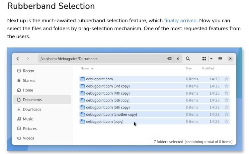Select Starred in the sidebar

pos(29,80)
